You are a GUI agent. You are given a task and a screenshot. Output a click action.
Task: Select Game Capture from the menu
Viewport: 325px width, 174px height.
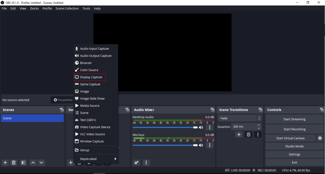click(96, 84)
